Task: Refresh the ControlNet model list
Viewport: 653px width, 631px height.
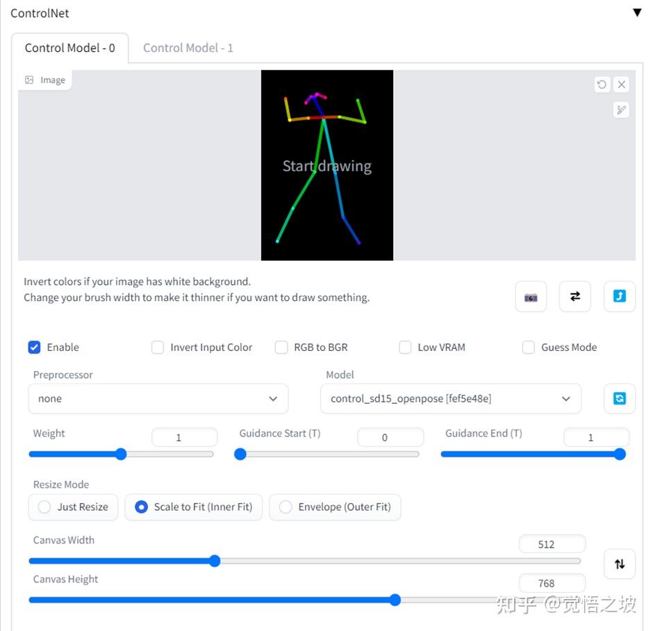Action: coord(620,399)
